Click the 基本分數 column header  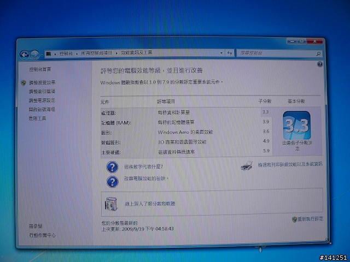coord(296,102)
